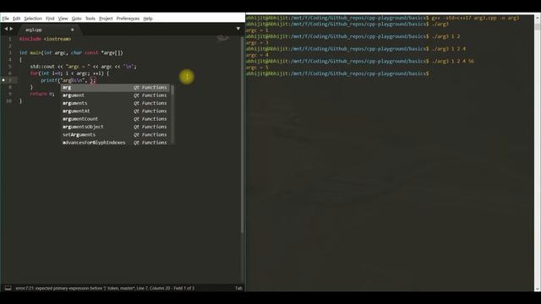Open the tab list dropdown arrow

coord(238,29)
